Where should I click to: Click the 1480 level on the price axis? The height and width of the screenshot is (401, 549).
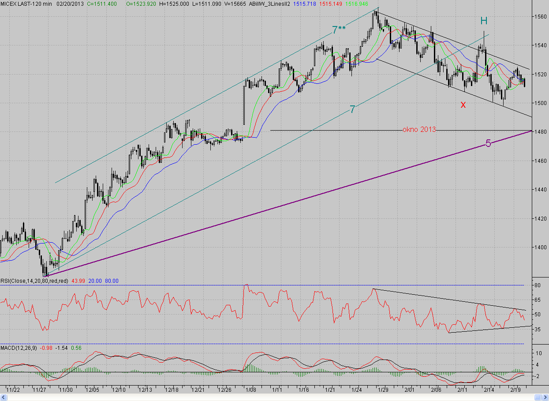pos(541,131)
